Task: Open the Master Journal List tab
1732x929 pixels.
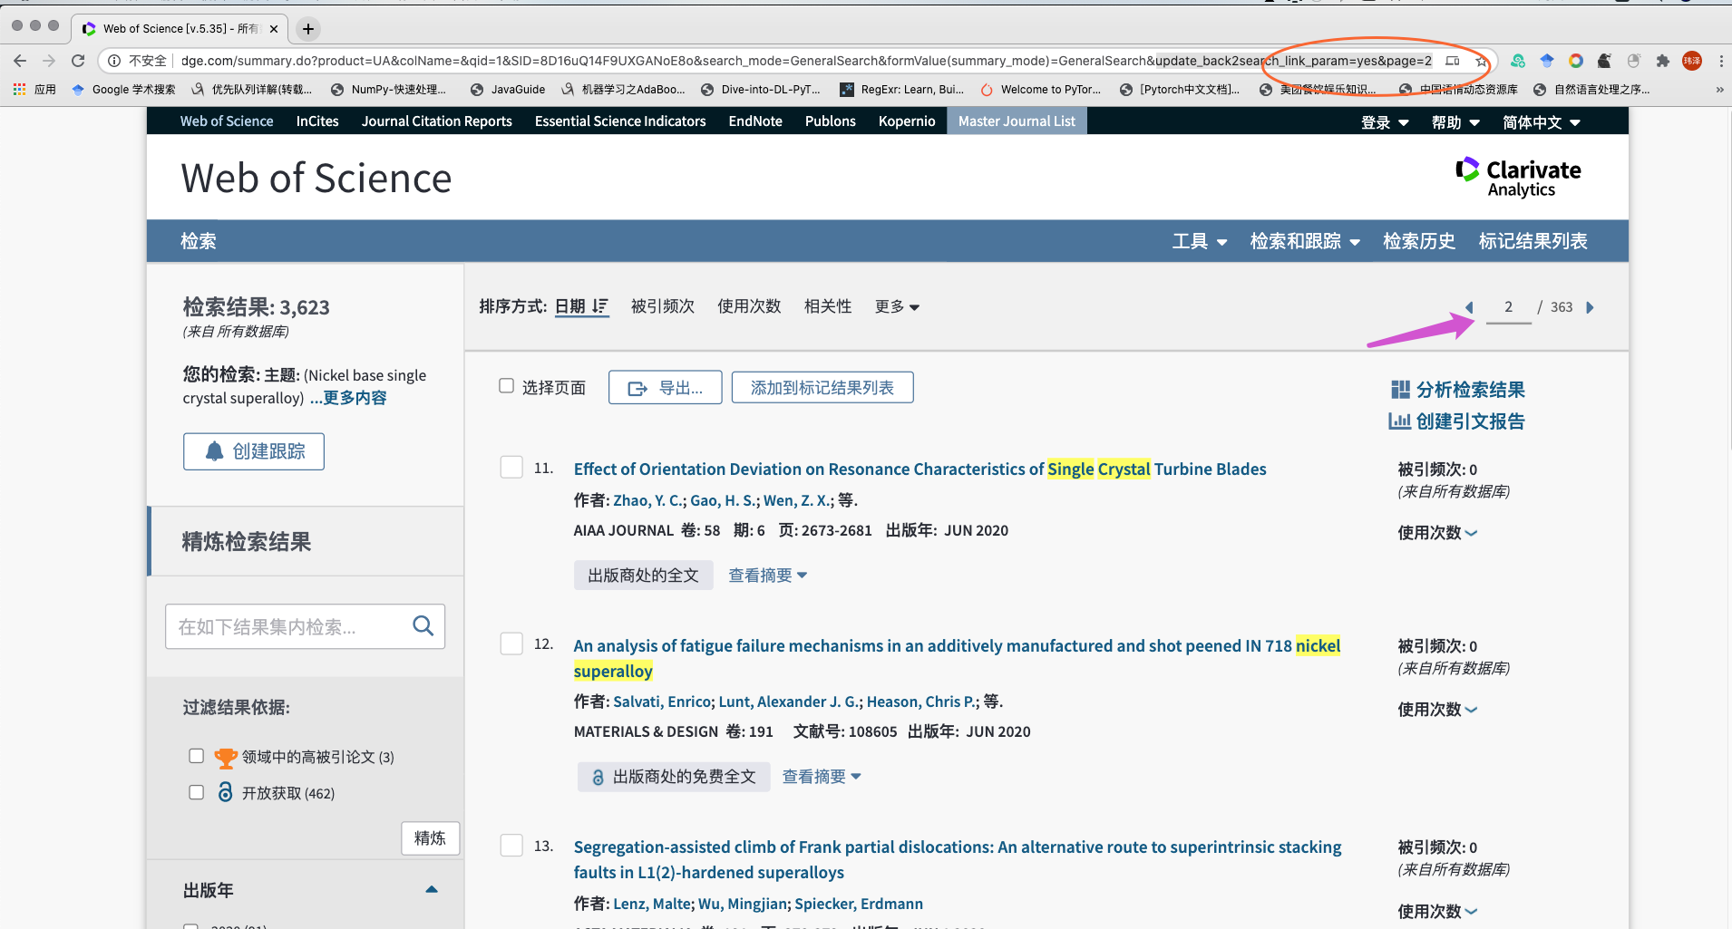Action: point(1017,121)
